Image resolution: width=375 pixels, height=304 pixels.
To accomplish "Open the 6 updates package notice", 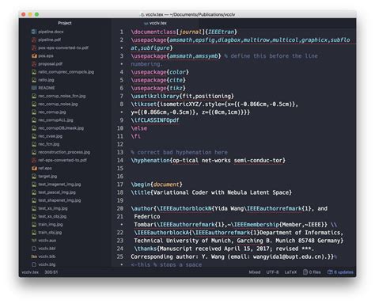I will (340, 272).
